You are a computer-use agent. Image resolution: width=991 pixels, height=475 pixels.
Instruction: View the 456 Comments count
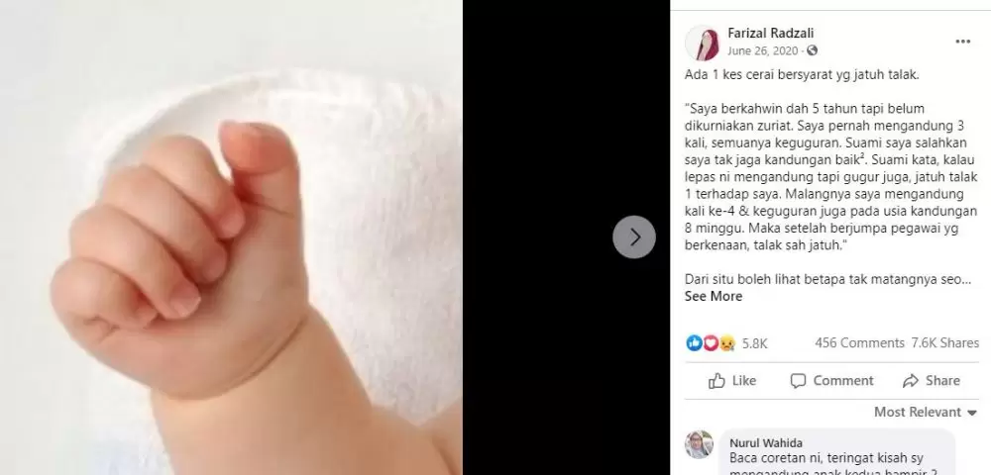(x=859, y=342)
